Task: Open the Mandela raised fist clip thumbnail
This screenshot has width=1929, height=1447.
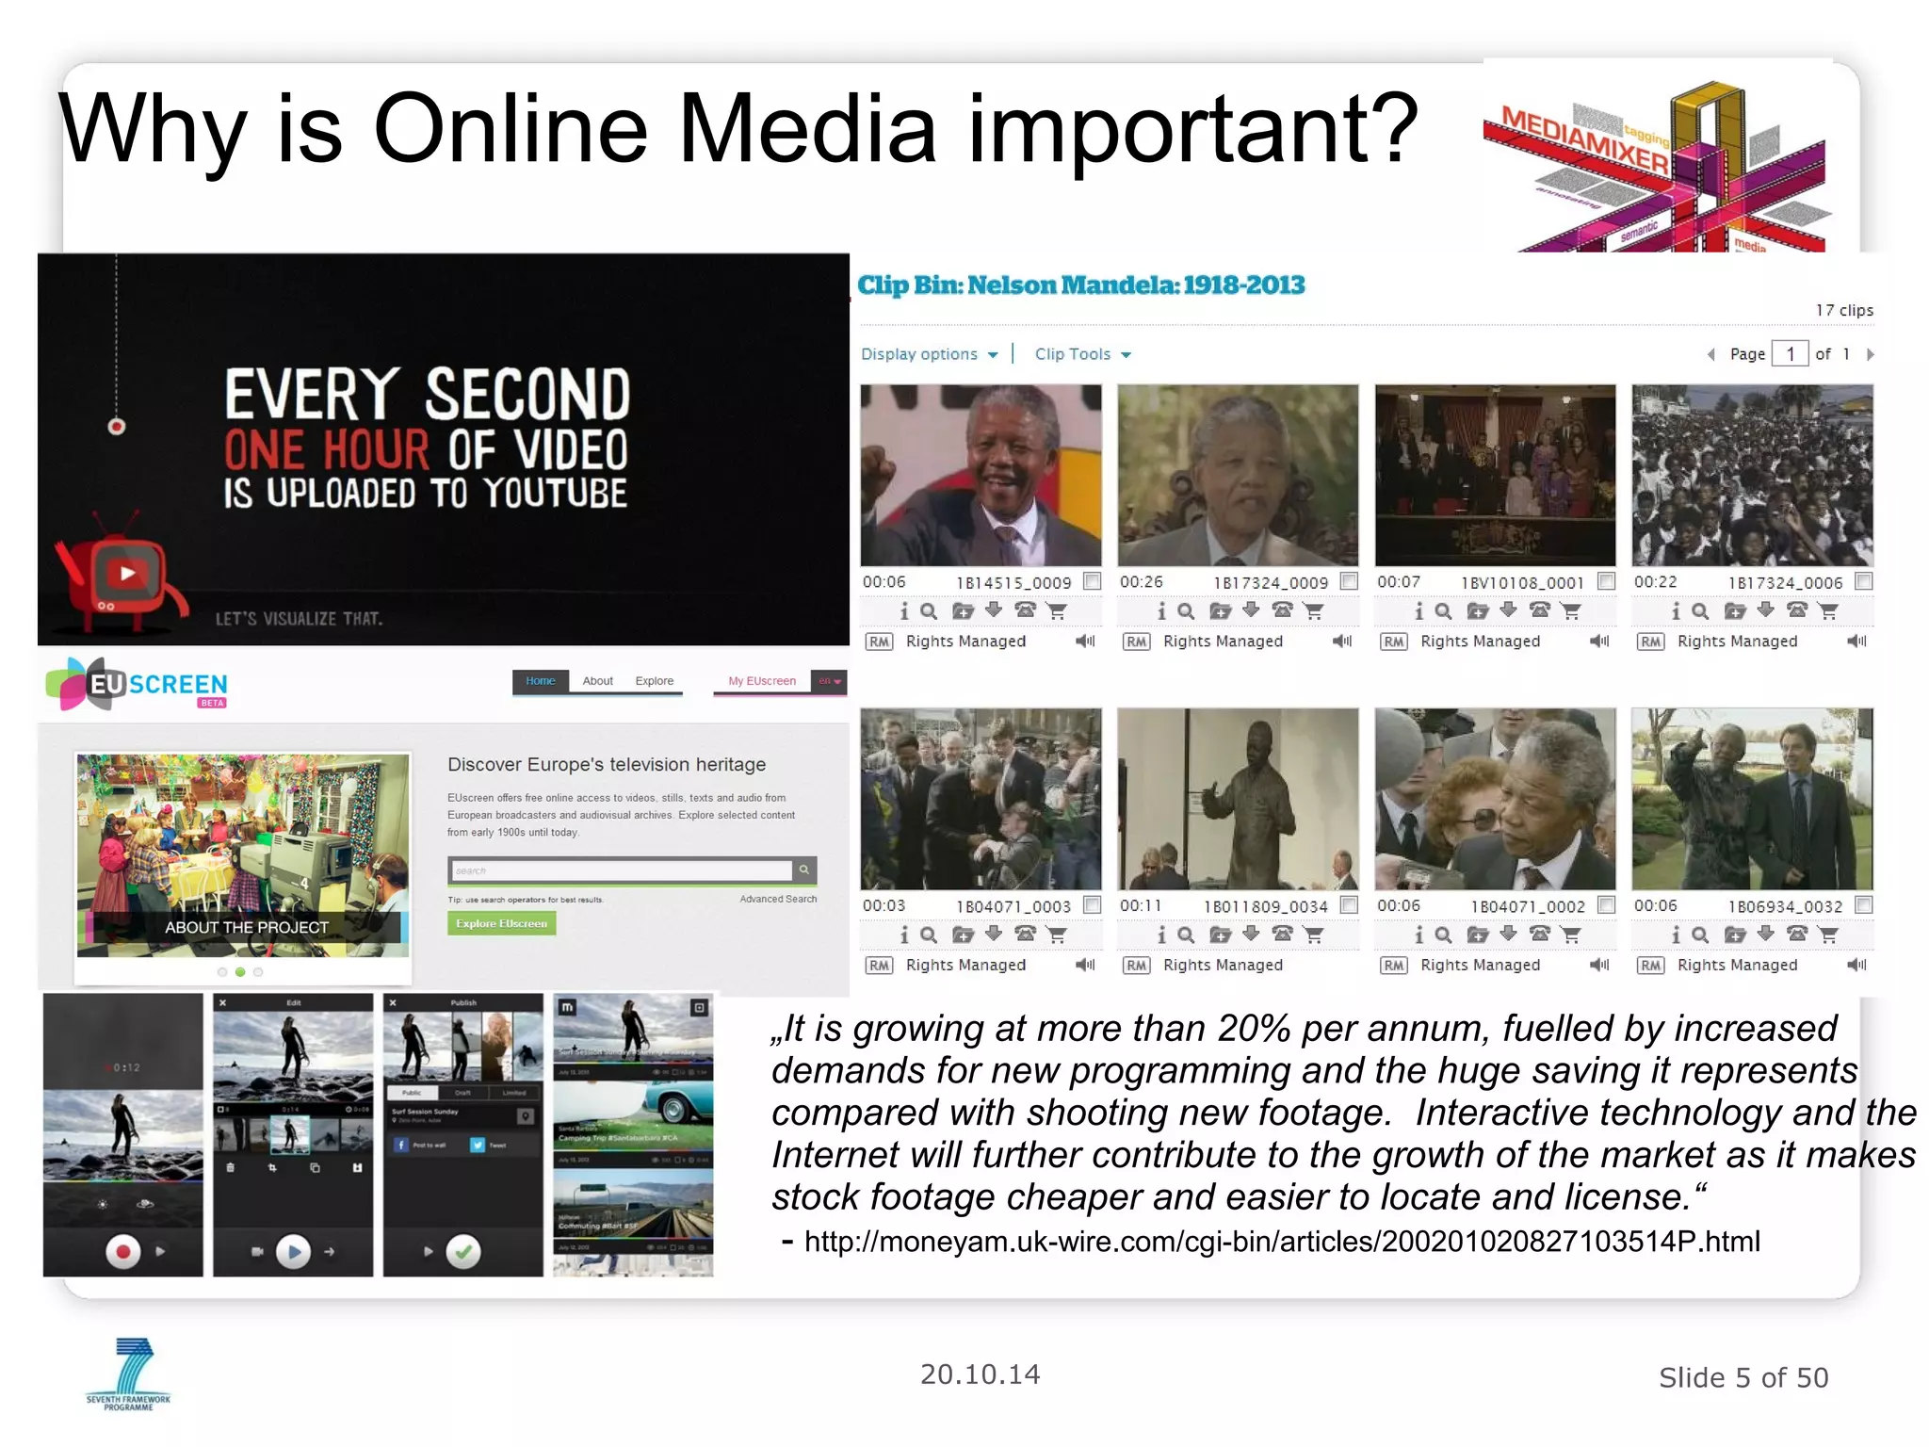Action: (981, 475)
